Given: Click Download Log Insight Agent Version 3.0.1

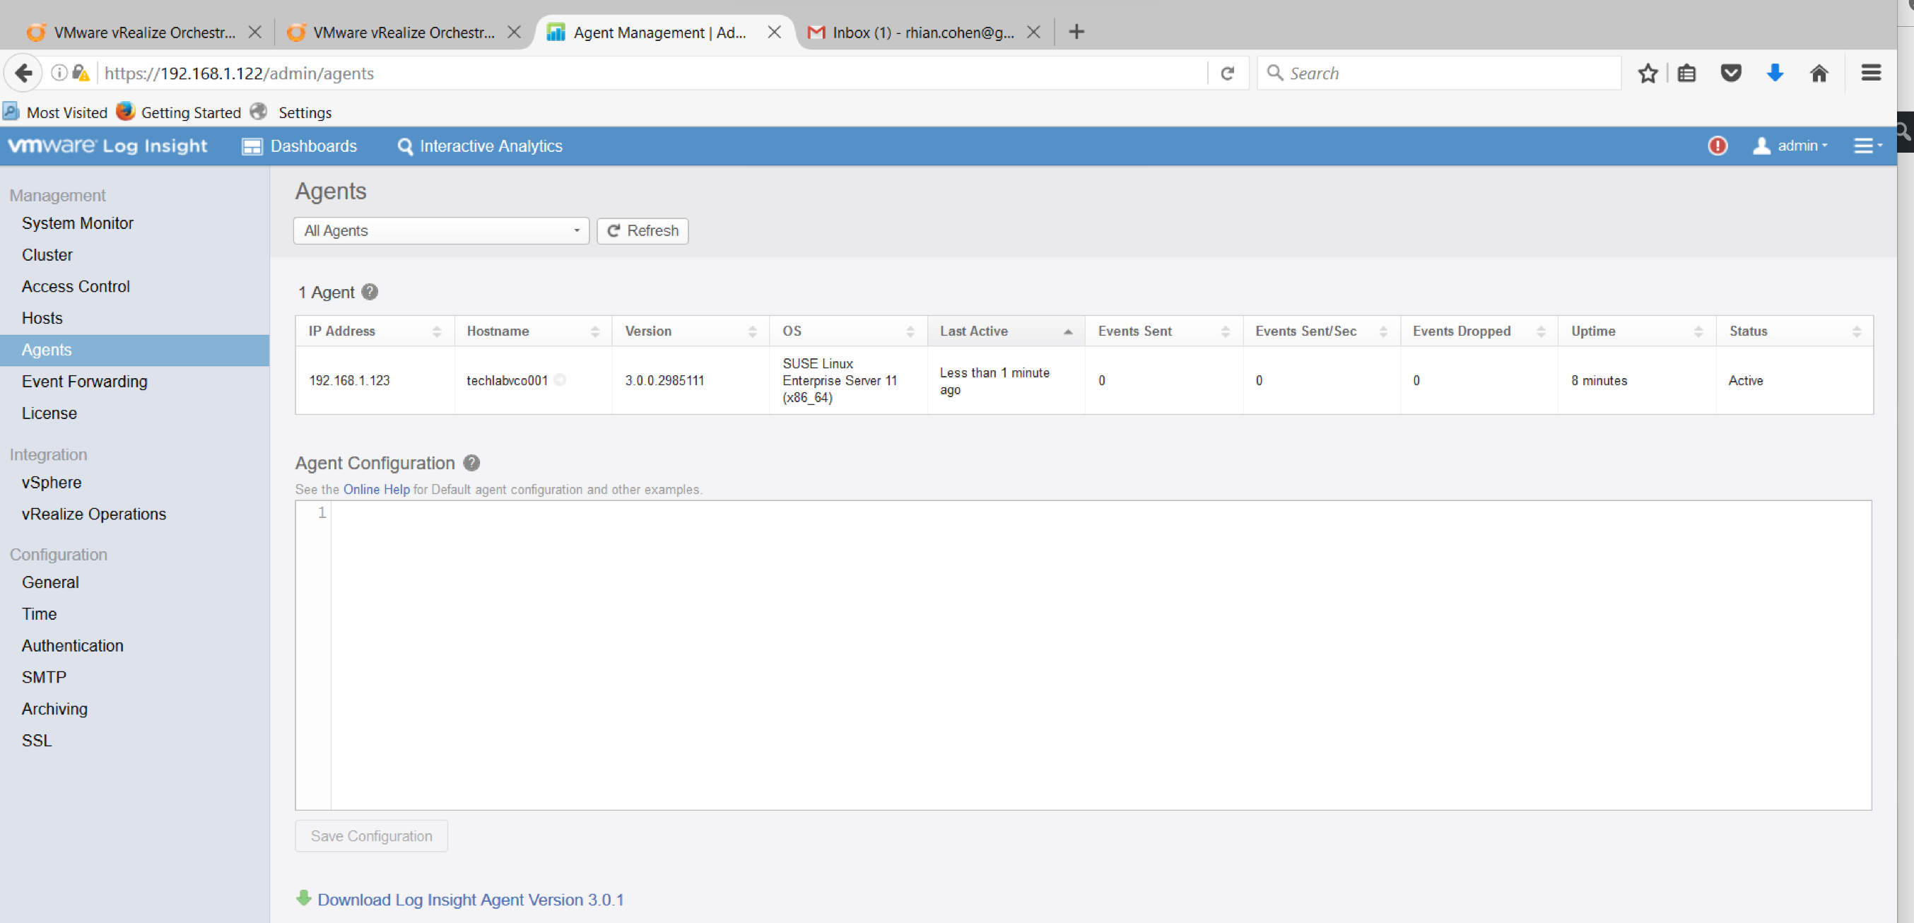Looking at the screenshot, I should (470, 899).
